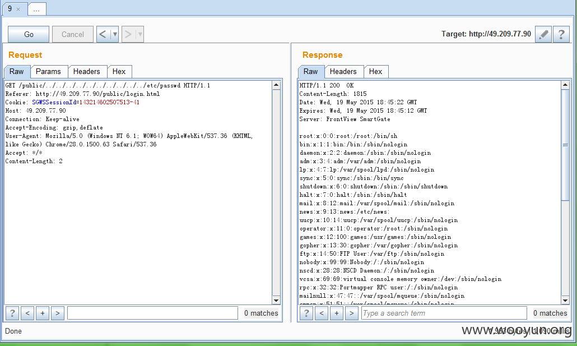Click the + options button in response search
Viewport: 577px width, 346px height.
coord(336,313)
